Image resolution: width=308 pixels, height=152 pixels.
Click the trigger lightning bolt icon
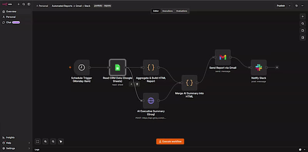coord(70,67)
